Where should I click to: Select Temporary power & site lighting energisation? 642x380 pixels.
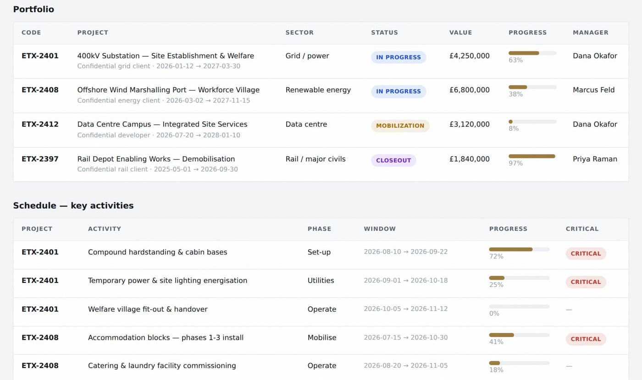coord(167,280)
